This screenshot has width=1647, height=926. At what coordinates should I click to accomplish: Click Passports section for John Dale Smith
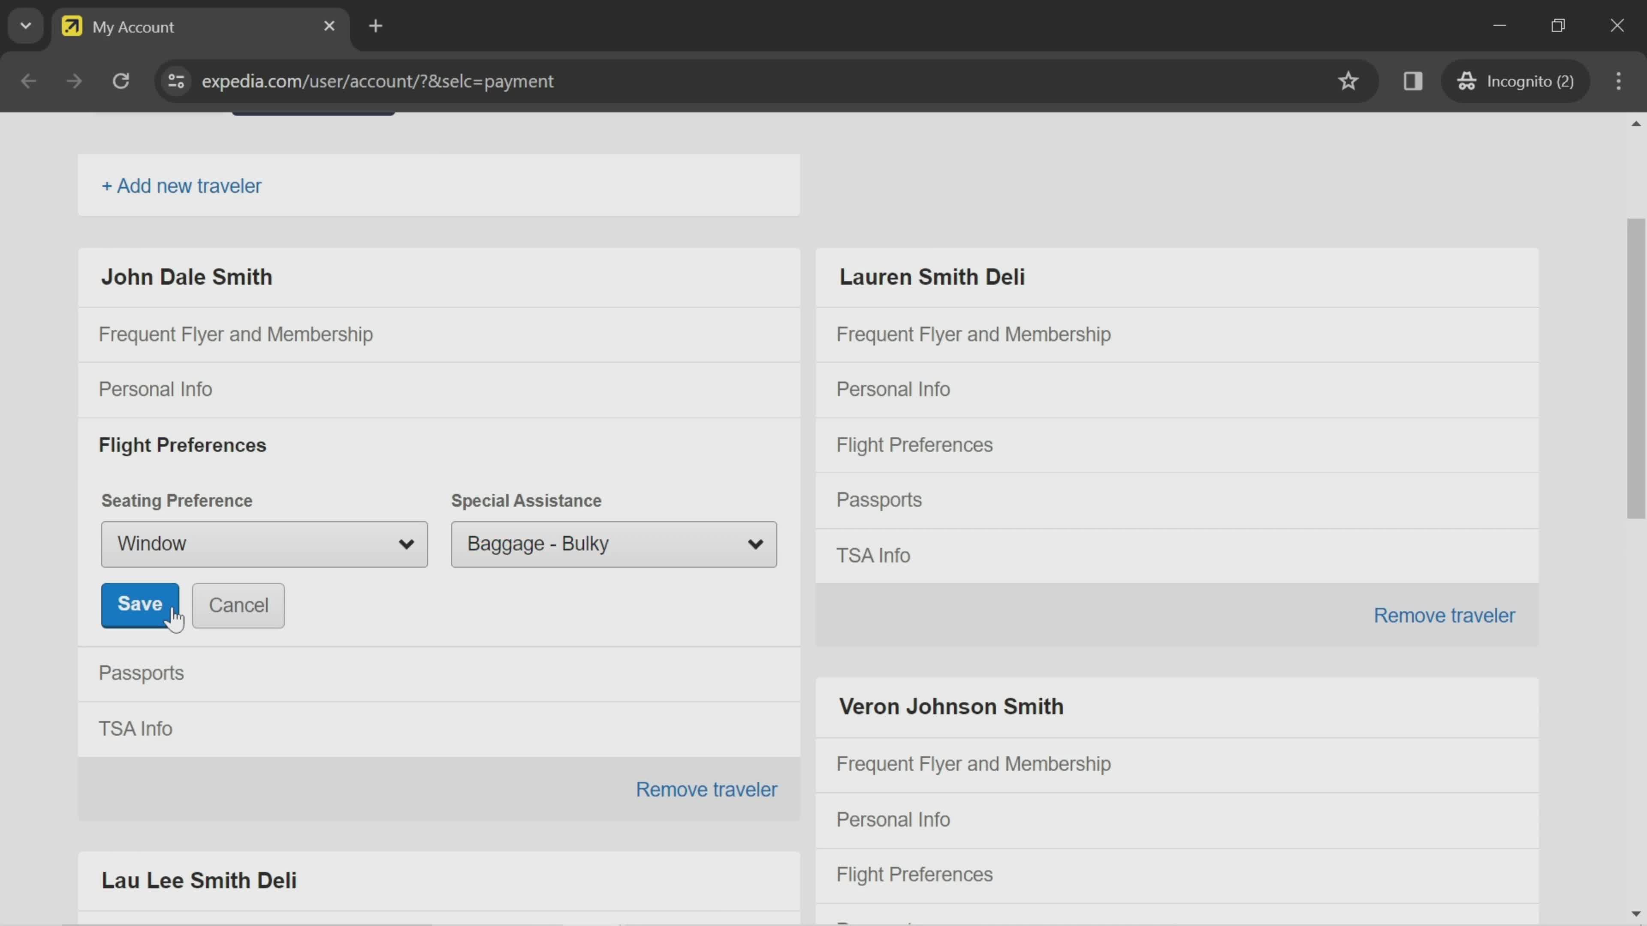[140, 673]
